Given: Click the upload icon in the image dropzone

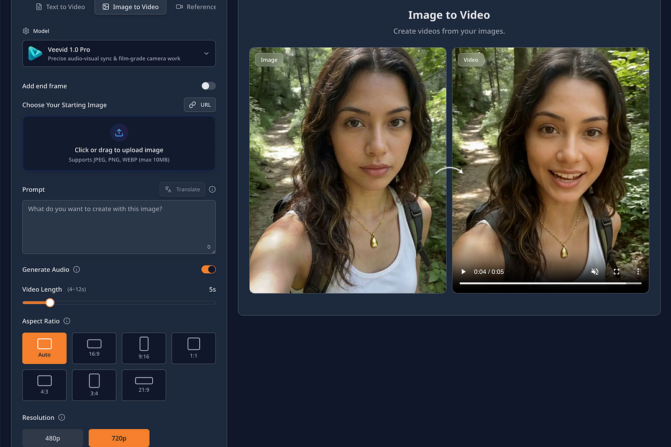Looking at the screenshot, I should point(119,132).
